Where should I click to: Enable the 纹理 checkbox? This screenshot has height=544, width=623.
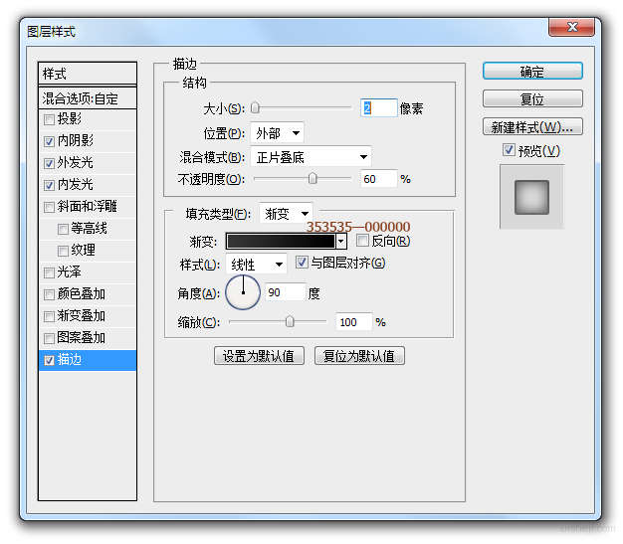pyautogui.click(x=63, y=251)
